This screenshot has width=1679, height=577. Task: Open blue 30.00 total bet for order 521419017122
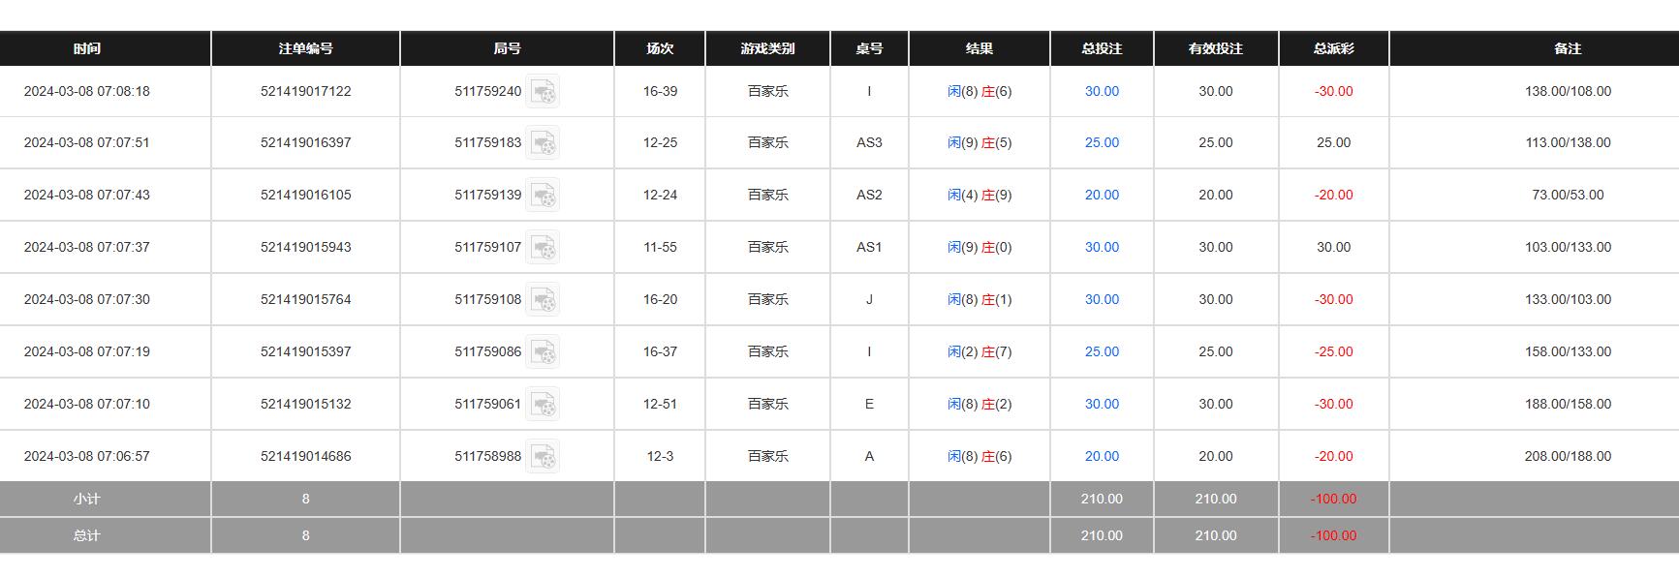pyautogui.click(x=1102, y=92)
